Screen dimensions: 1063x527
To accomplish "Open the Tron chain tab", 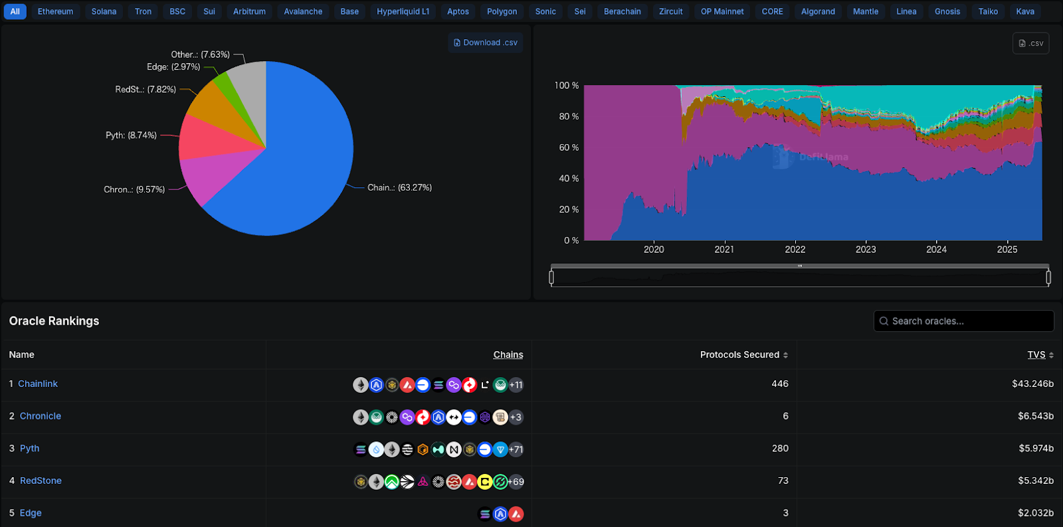I will click(143, 11).
